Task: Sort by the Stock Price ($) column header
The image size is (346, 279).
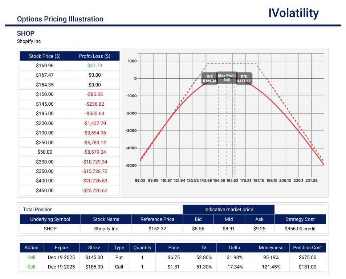Action: [x=45, y=56]
